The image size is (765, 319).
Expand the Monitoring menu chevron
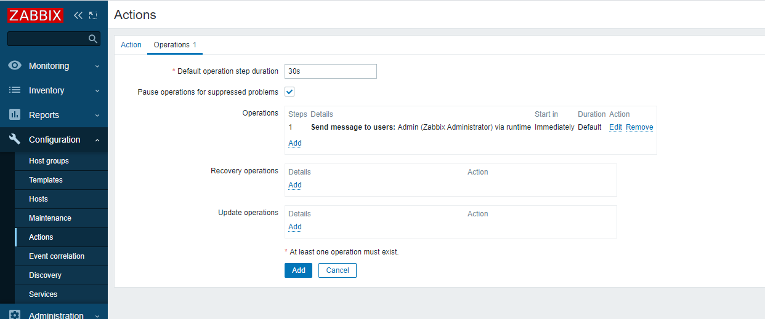(x=97, y=66)
